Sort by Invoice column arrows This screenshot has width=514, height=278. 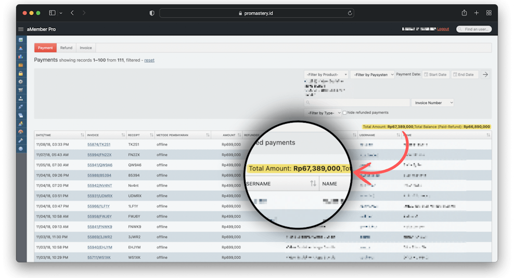pyautogui.click(x=123, y=135)
